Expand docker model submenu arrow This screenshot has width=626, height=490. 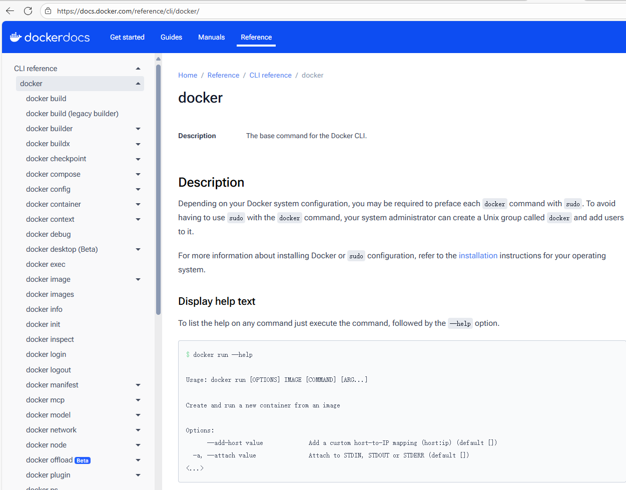click(x=138, y=415)
